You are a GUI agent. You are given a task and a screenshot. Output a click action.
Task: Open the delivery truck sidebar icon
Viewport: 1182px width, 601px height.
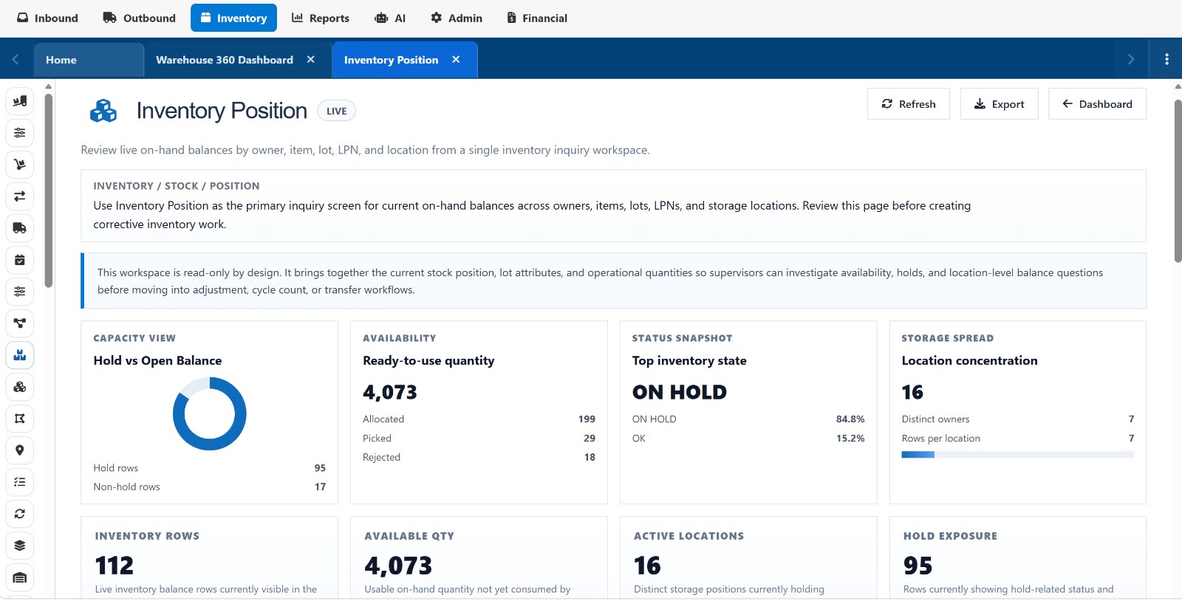[x=20, y=228]
